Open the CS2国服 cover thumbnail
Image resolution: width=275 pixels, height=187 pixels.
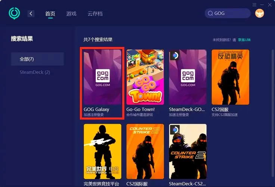click(230, 77)
